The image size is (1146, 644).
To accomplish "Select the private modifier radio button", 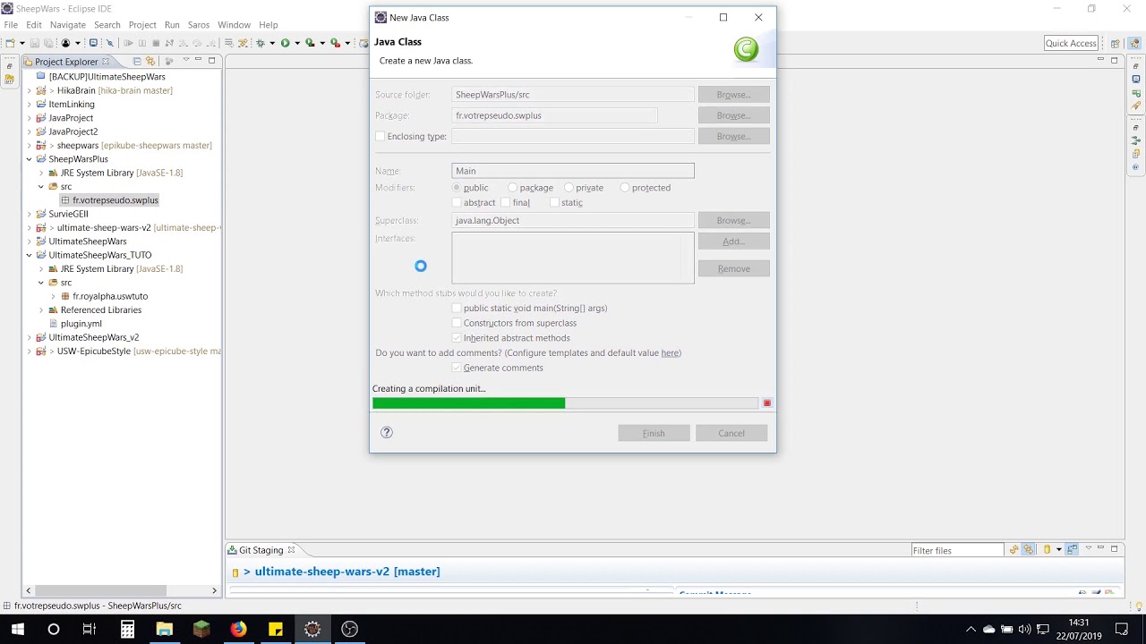I will 569,188.
